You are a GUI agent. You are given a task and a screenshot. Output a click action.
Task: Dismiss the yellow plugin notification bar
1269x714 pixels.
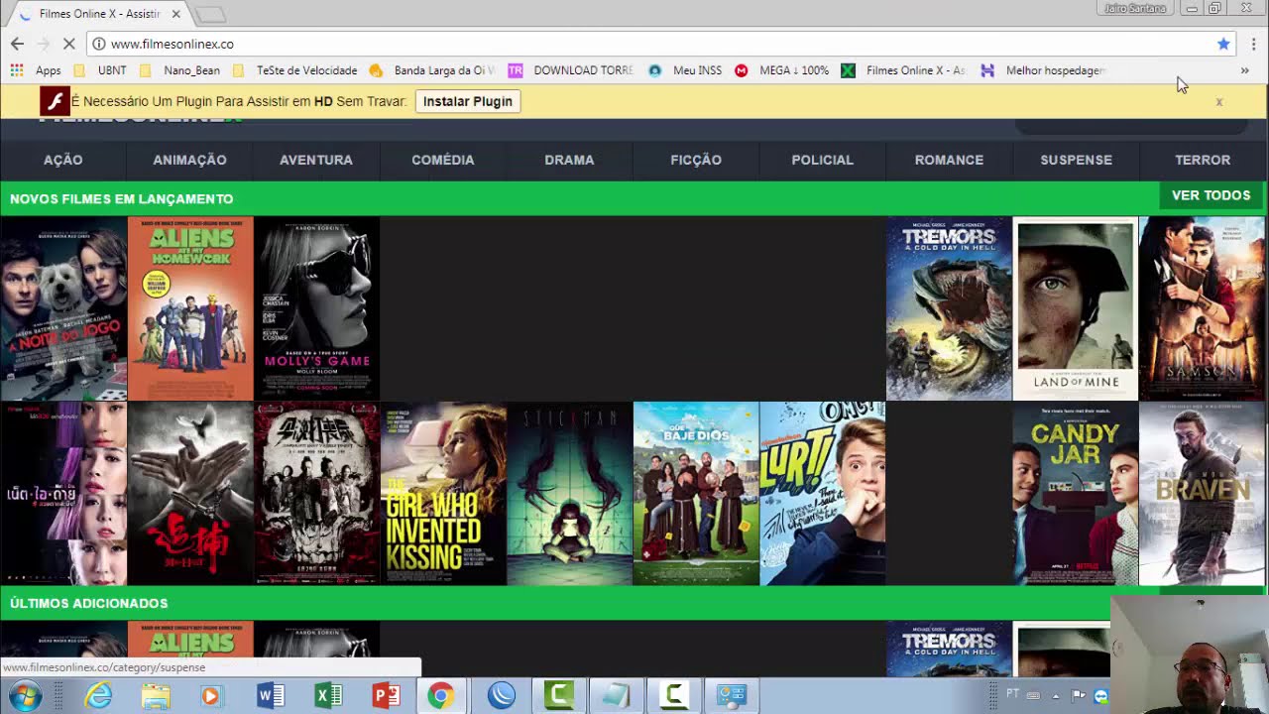coord(1219,101)
